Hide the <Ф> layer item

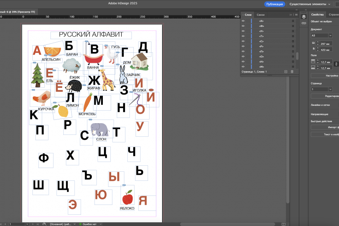click(243, 26)
